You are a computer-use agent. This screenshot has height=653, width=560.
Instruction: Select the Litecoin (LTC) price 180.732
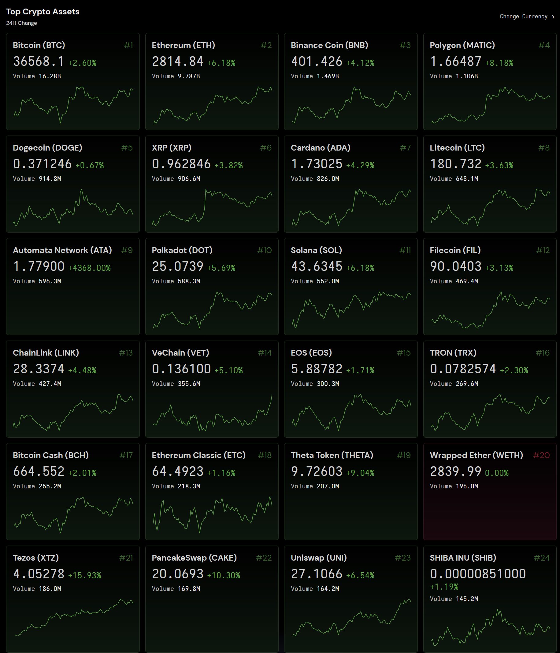click(455, 164)
